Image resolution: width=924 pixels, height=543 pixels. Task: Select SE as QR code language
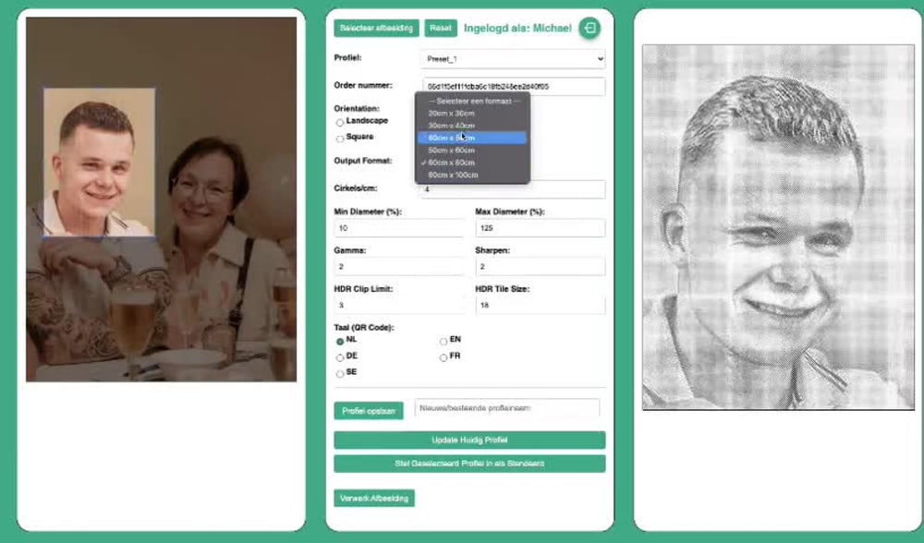(340, 374)
